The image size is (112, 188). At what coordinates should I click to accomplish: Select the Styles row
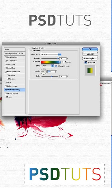pos(15,49)
